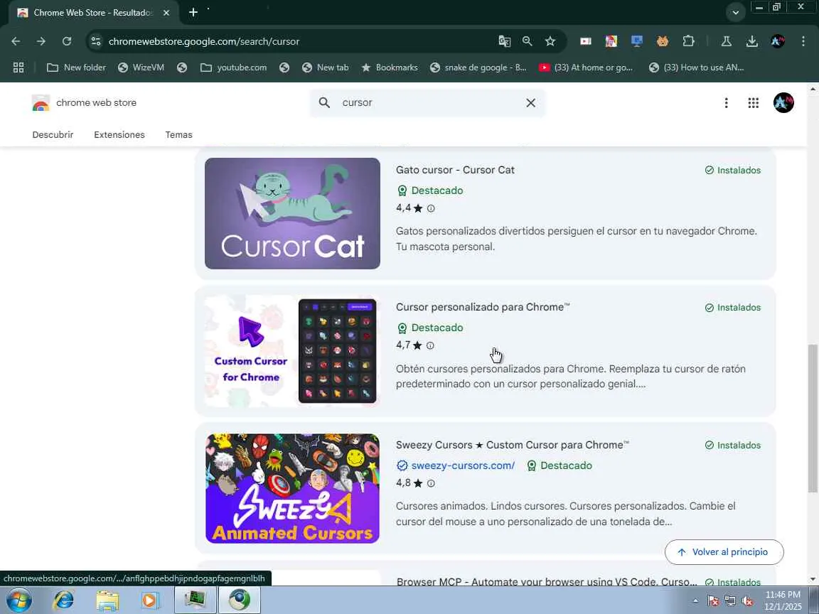
Task: Open the Windows Start menu
Action: pyautogui.click(x=18, y=600)
